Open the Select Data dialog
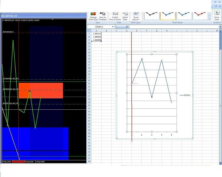Image resolution: width=222 pixels, height=177 pixels. pyautogui.click(x=125, y=17)
